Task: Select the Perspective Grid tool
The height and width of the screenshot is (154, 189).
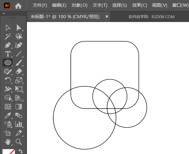Action: coord(19,98)
